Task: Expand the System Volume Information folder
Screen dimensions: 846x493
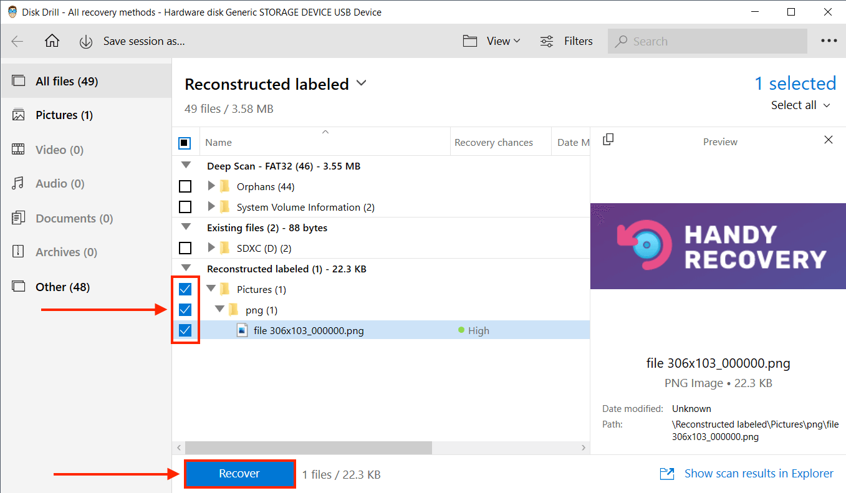Action: point(211,206)
